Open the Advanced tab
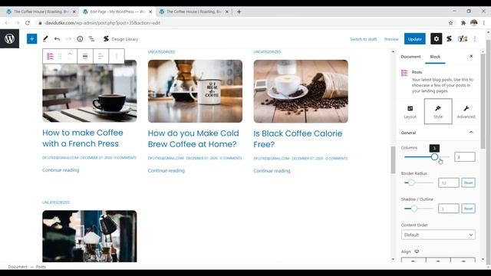Screen dimensions: 491x276 coord(466,112)
